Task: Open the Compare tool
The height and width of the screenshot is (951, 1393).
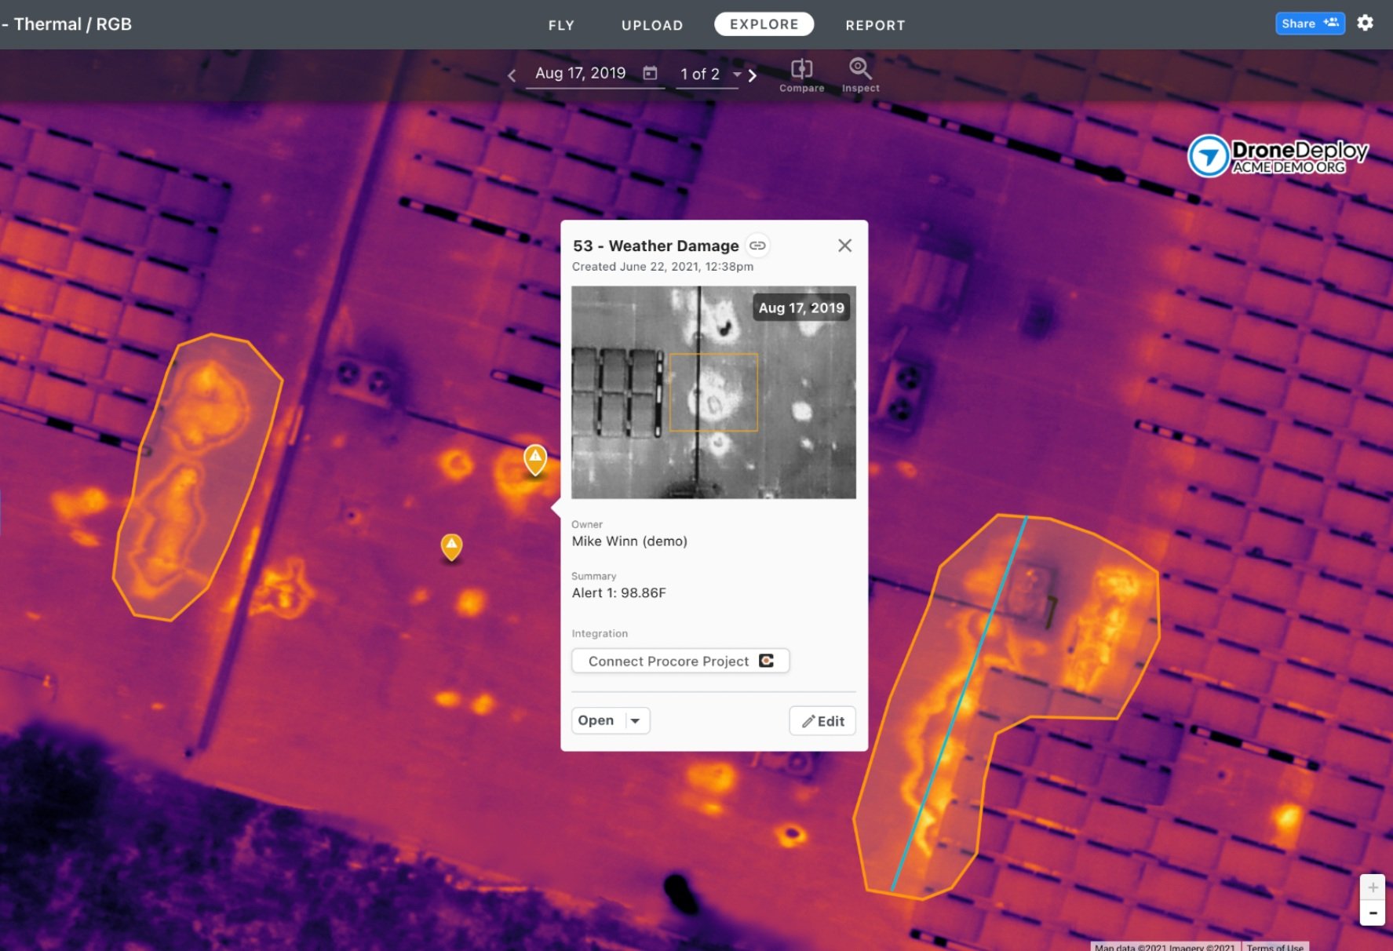Action: pos(801,75)
